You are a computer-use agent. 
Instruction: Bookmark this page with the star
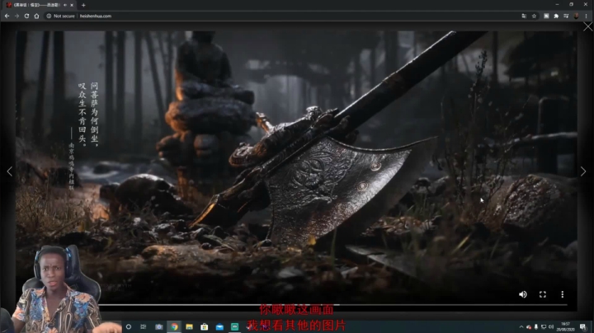pos(534,16)
